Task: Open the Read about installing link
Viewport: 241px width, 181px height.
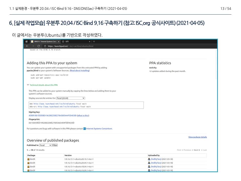Action: click(x=80, y=70)
